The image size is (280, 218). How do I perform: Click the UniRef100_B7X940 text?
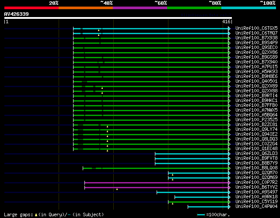[x=256, y=62]
